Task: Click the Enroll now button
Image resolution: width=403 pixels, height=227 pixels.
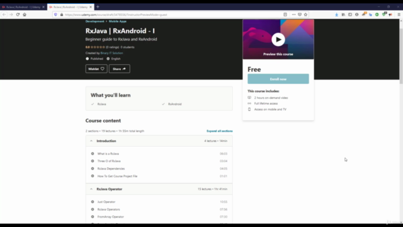Action: [x=278, y=79]
